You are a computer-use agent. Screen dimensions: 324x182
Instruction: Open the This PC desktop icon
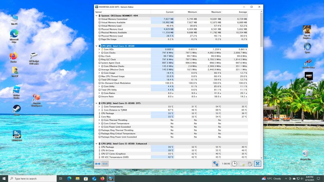click(x=14, y=20)
